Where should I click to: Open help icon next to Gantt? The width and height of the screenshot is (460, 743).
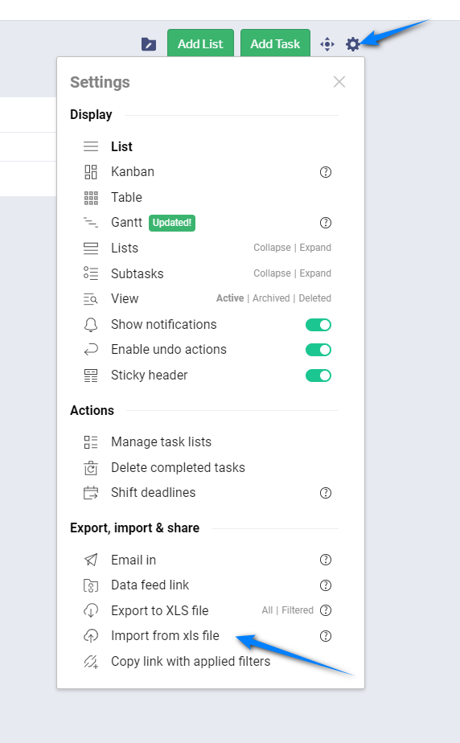[x=326, y=223]
